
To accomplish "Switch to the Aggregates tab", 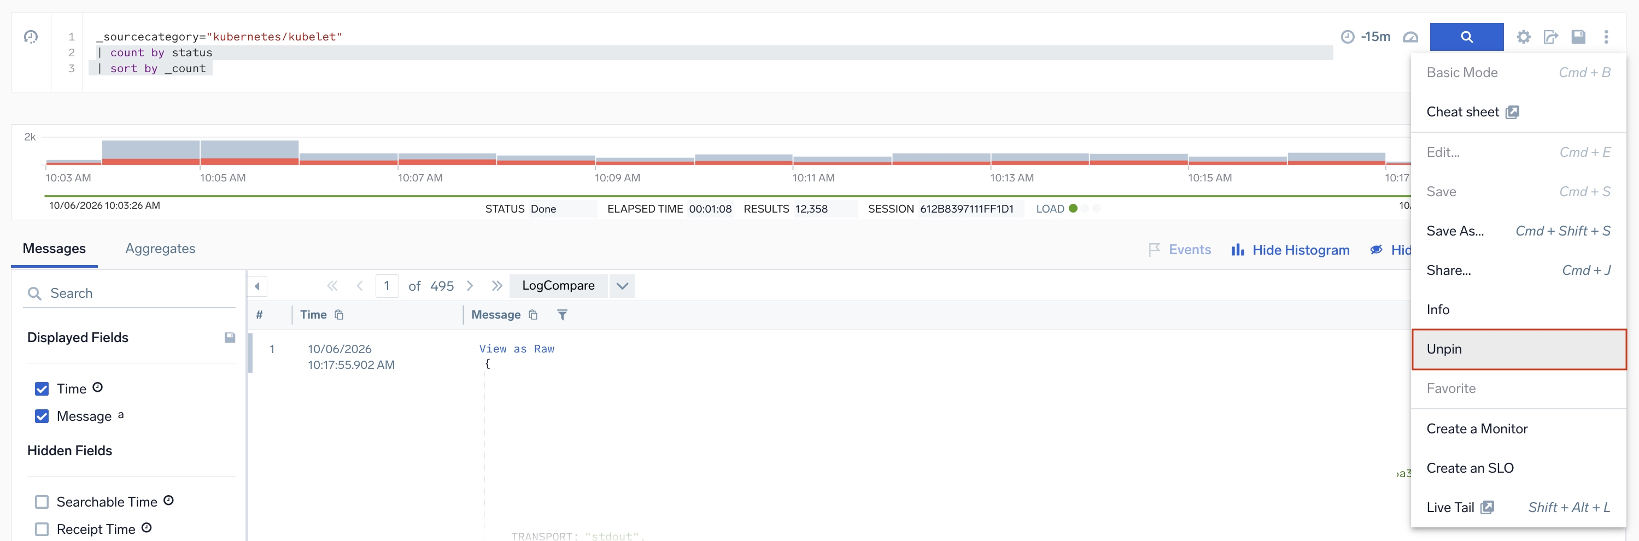I will tap(160, 249).
